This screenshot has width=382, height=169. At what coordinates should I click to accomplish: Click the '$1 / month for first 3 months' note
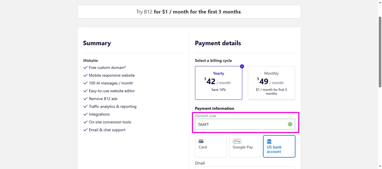(x=271, y=91)
